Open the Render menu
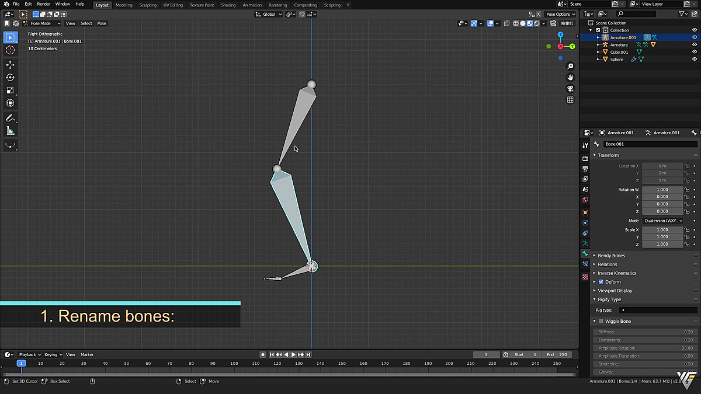 43,4
